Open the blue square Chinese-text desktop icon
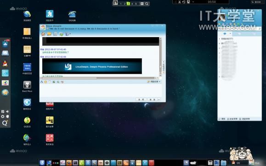The height and width of the screenshot is (166, 266). pos(27,67)
